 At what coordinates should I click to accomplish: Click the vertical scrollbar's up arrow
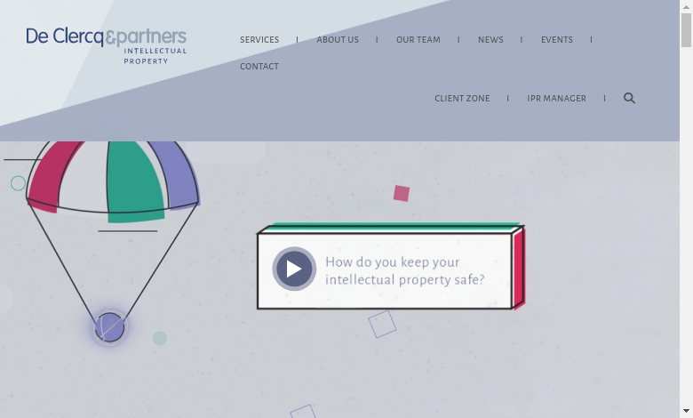pyautogui.click(x=686, y=6)
